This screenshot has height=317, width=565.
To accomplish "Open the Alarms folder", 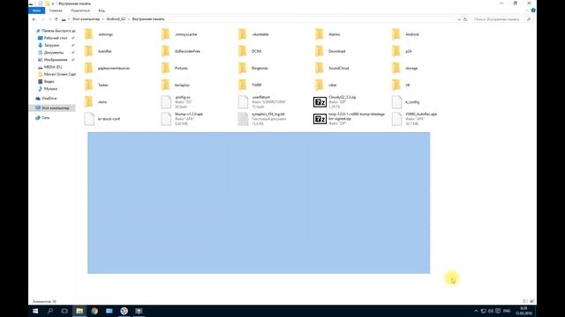I will coord(328,34).
